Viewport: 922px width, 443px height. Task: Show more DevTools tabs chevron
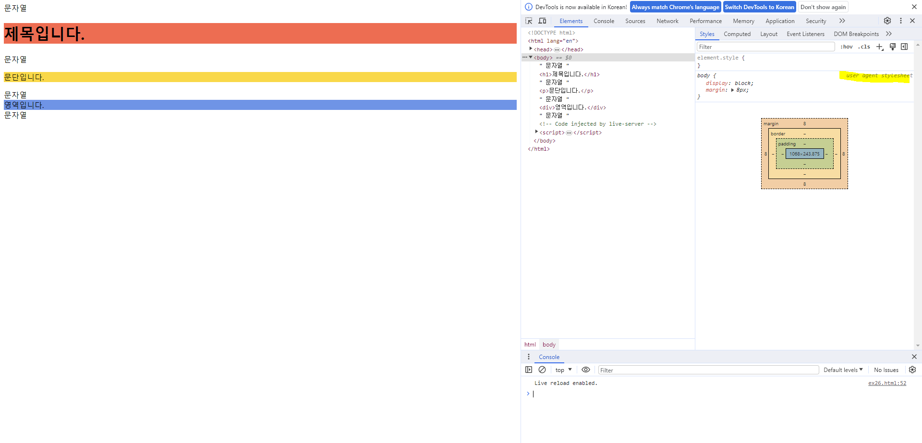[842, 21]
